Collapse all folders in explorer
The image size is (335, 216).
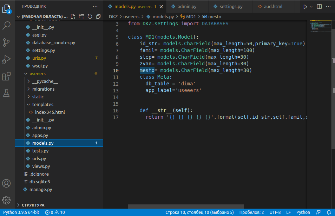pos(98,17)
